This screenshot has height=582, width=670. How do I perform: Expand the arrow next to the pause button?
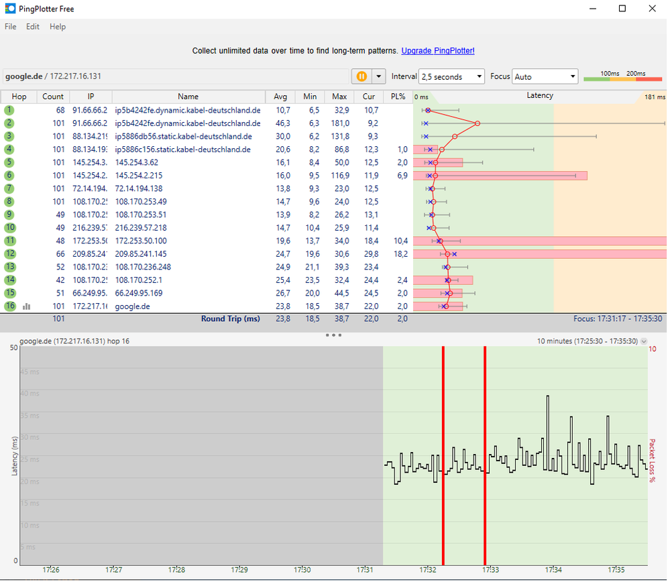[377, 76]
